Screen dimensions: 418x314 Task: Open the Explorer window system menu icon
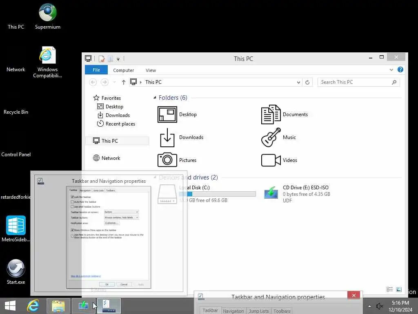coord(88,58)
